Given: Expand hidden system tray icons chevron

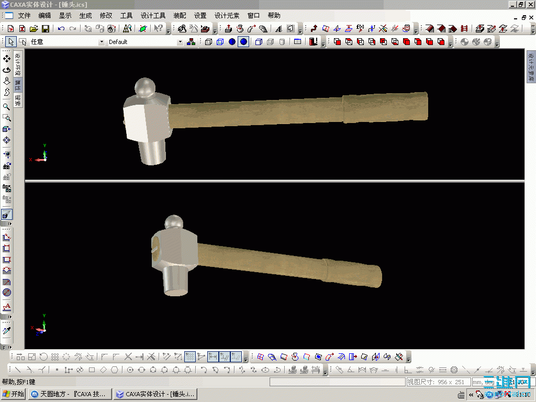Looking at the screenshot, I should (x=471, y=395).
